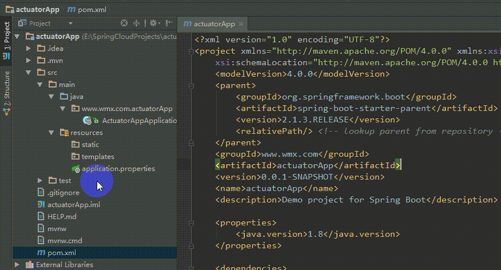Open the 1: Project tool window tab
This screenshot has width=501, height=270.
click(x=7, y=40)
